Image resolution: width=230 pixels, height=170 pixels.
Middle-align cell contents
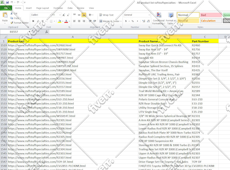pos(79,15)
